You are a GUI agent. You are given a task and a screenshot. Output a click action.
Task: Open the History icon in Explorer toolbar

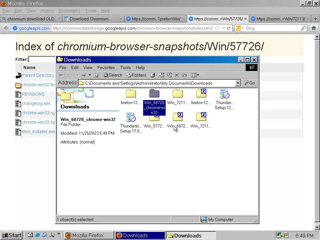152,75
